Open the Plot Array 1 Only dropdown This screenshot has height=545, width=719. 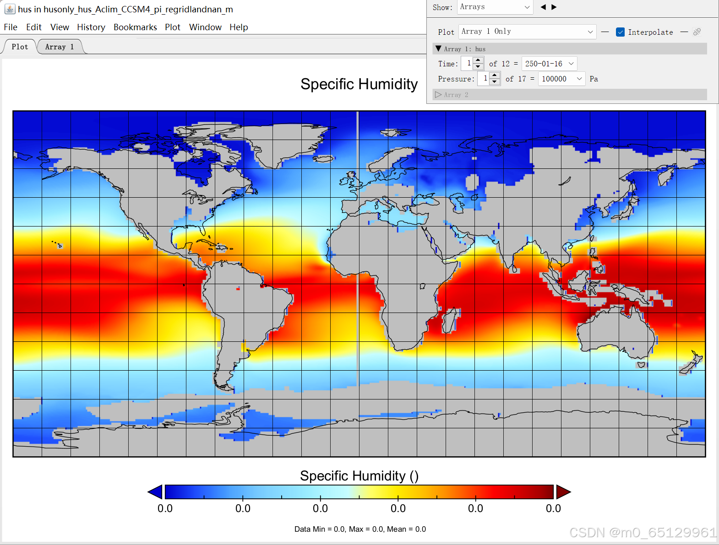click(x=527, y=32)
